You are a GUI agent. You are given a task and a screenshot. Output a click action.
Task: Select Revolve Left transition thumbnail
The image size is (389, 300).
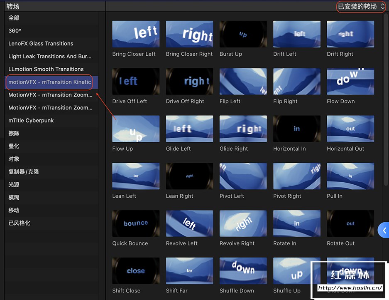(190, 223)
